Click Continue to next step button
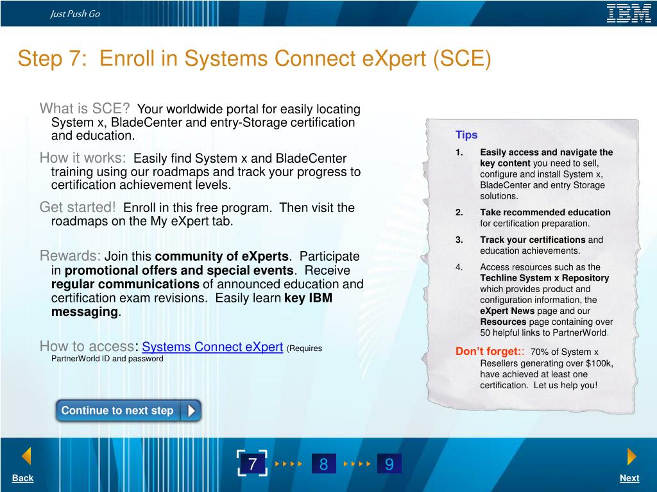The width and height of the screenshot is (657, 492). tap(128, 411)
